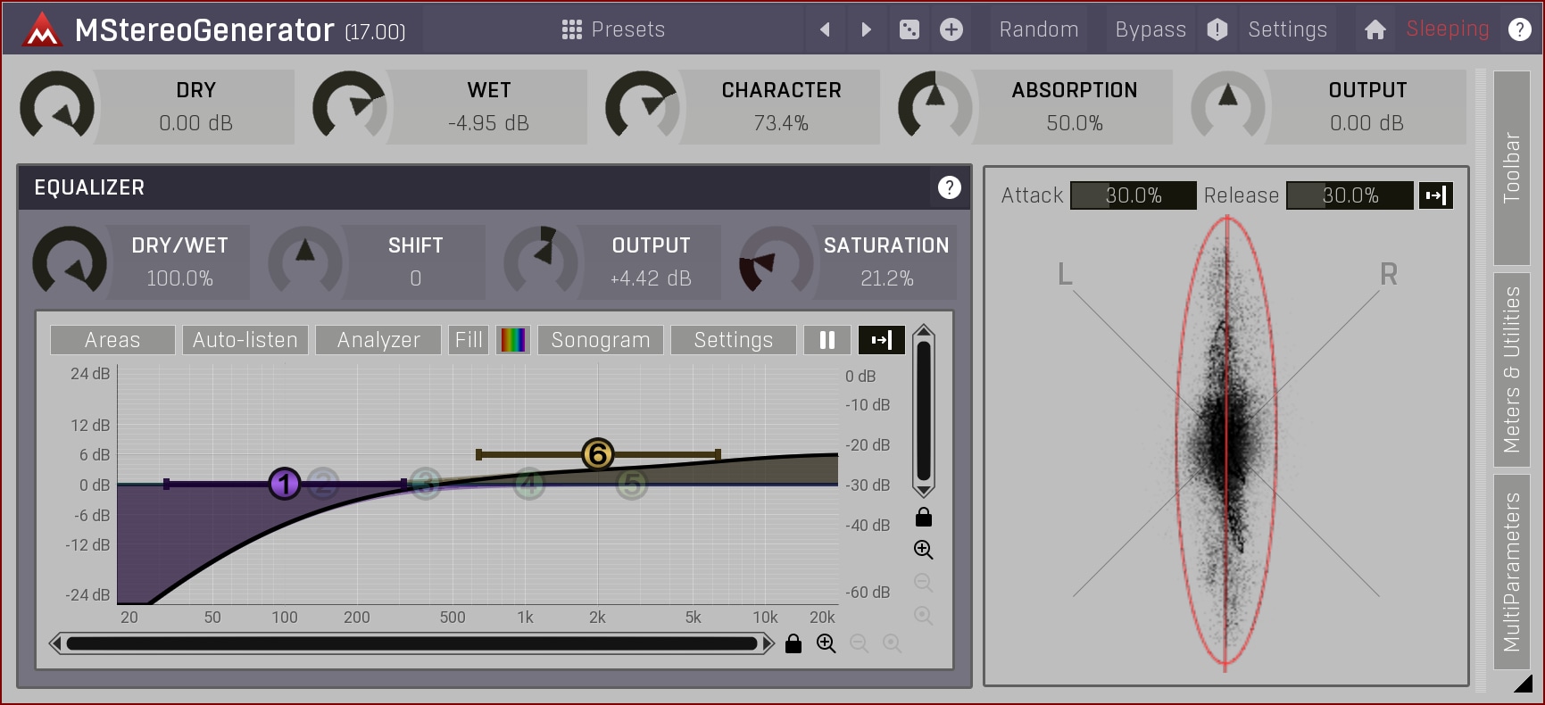This screenshot has width=1545, height=705.
Task: Toggle the Bypass button
Action: pos(1150,29)
